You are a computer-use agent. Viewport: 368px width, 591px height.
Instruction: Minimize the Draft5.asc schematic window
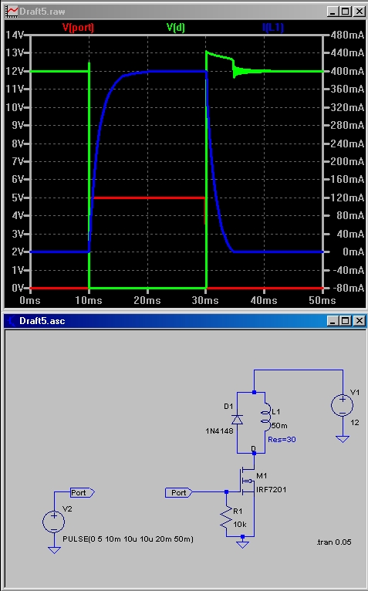tap(333, 321)
